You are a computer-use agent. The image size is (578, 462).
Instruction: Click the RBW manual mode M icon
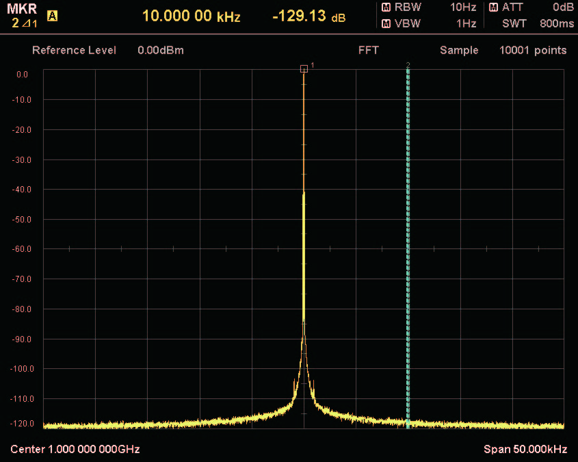pyautogui.click(x=386, y=8)
